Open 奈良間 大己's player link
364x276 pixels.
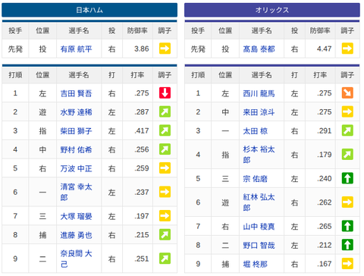tap(76, 259)
